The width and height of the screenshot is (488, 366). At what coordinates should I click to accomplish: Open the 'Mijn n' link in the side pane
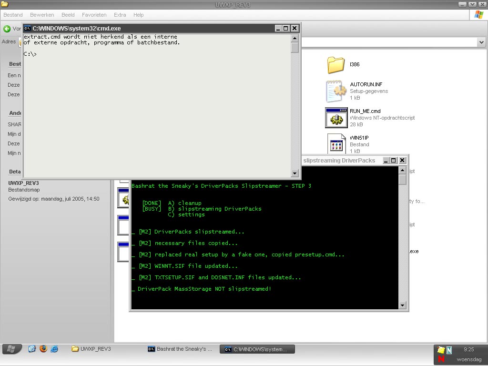tap(14, 153)
